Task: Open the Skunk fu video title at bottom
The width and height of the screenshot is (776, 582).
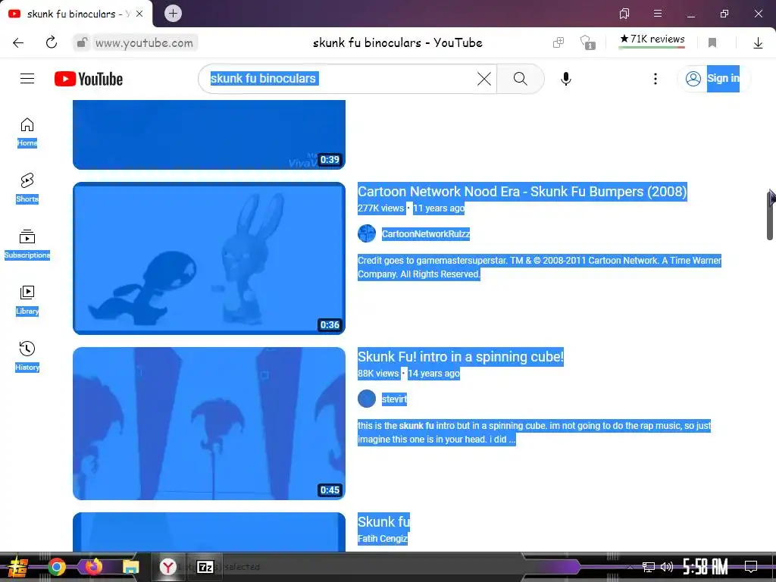Action: tap(383, 522)
